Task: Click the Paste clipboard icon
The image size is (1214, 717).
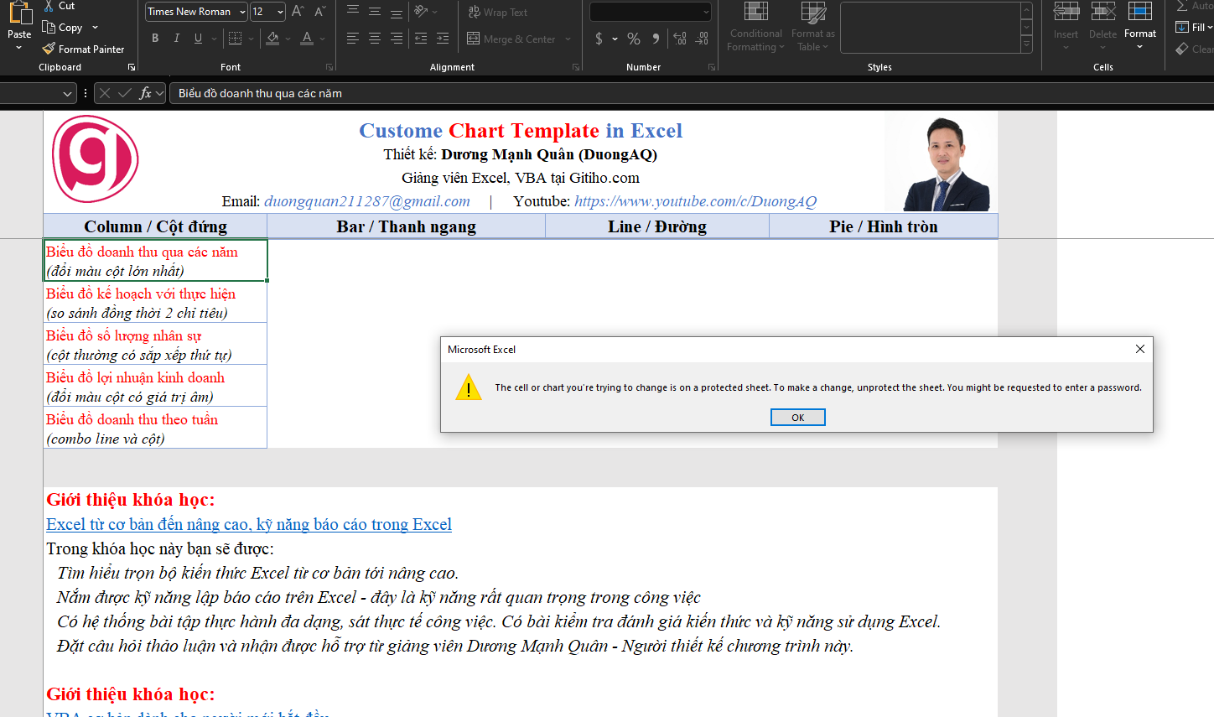Action: (19, 13)
